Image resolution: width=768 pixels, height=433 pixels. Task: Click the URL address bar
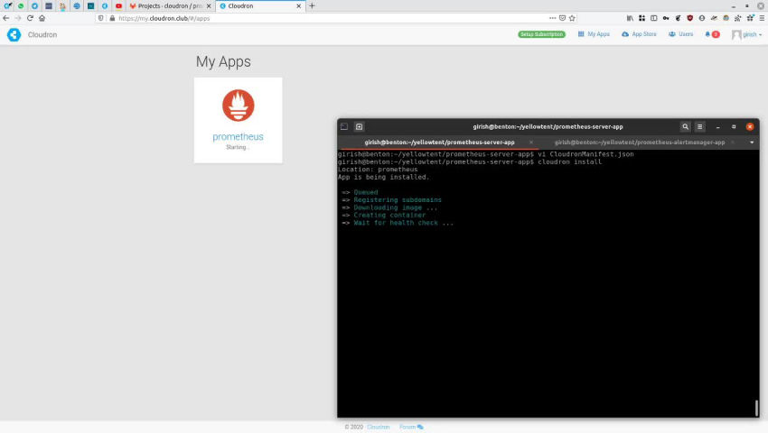[325, 18]
